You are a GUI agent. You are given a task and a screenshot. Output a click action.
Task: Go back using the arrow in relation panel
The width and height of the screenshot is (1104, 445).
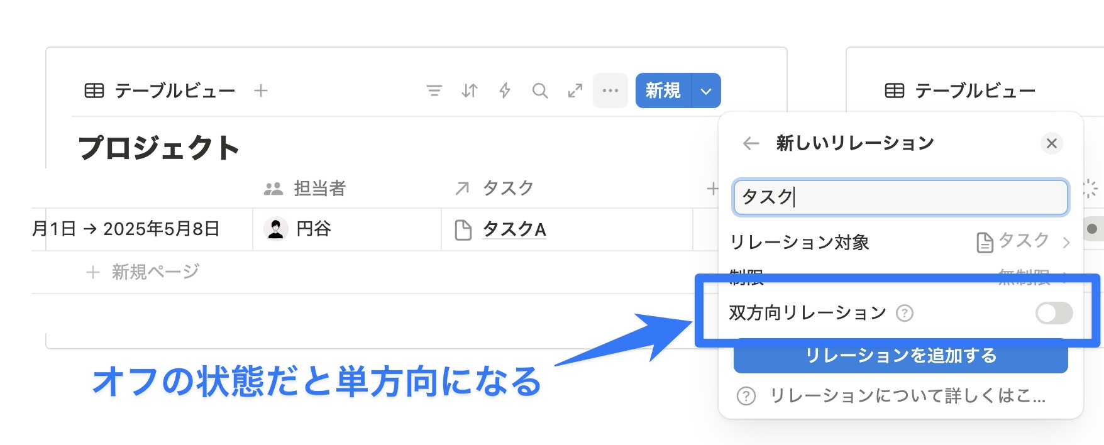pyautogui.click(x=751, y=143)
